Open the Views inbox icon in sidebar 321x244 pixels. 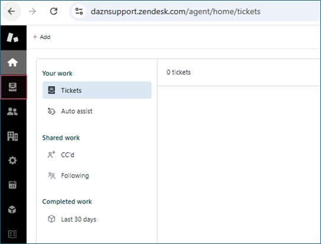12,87
